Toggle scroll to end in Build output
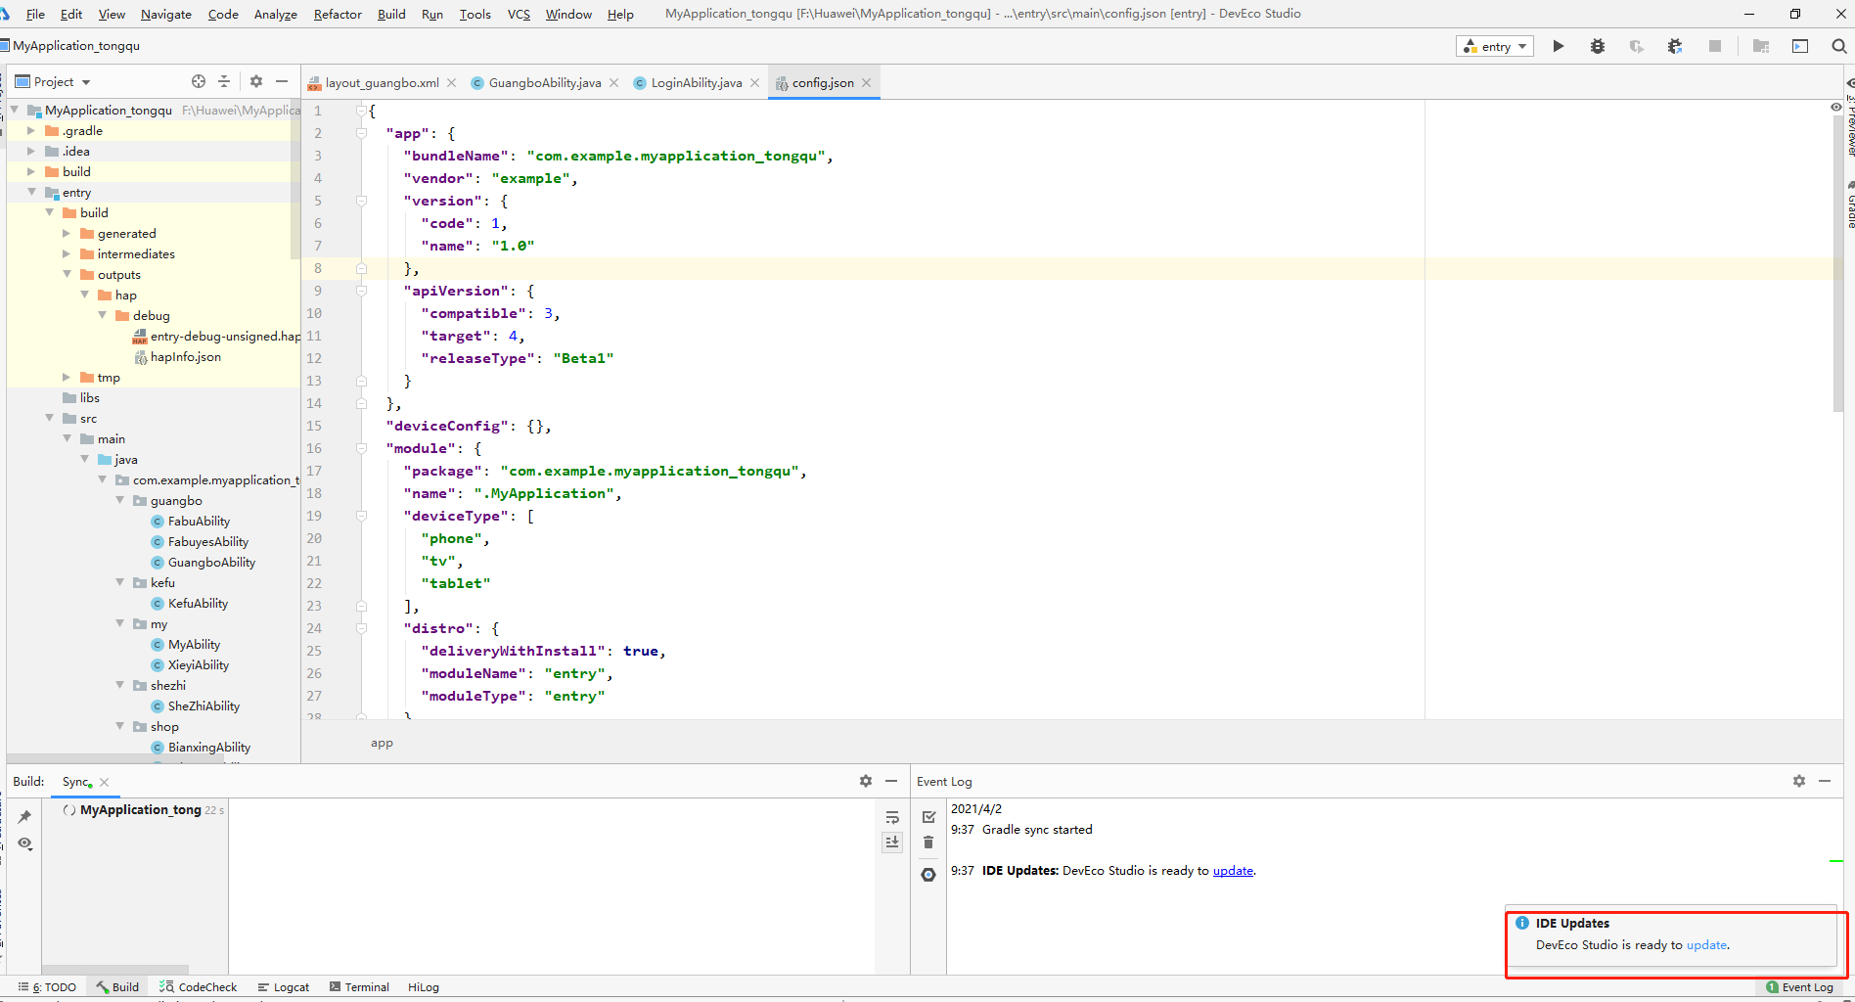Screen dimensions: 1855x1002 [892, 843]
